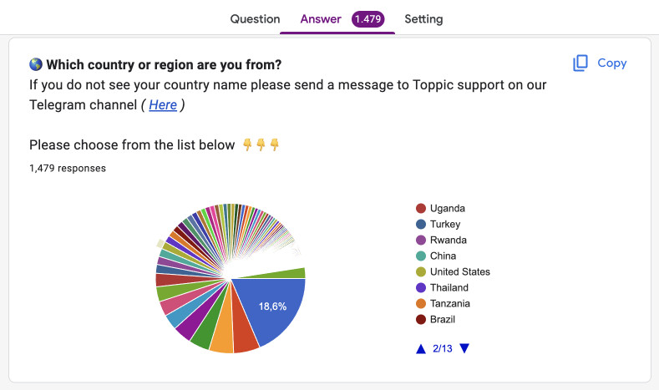
Task: Click the Copy chart icon
Action: click(580, 63)
